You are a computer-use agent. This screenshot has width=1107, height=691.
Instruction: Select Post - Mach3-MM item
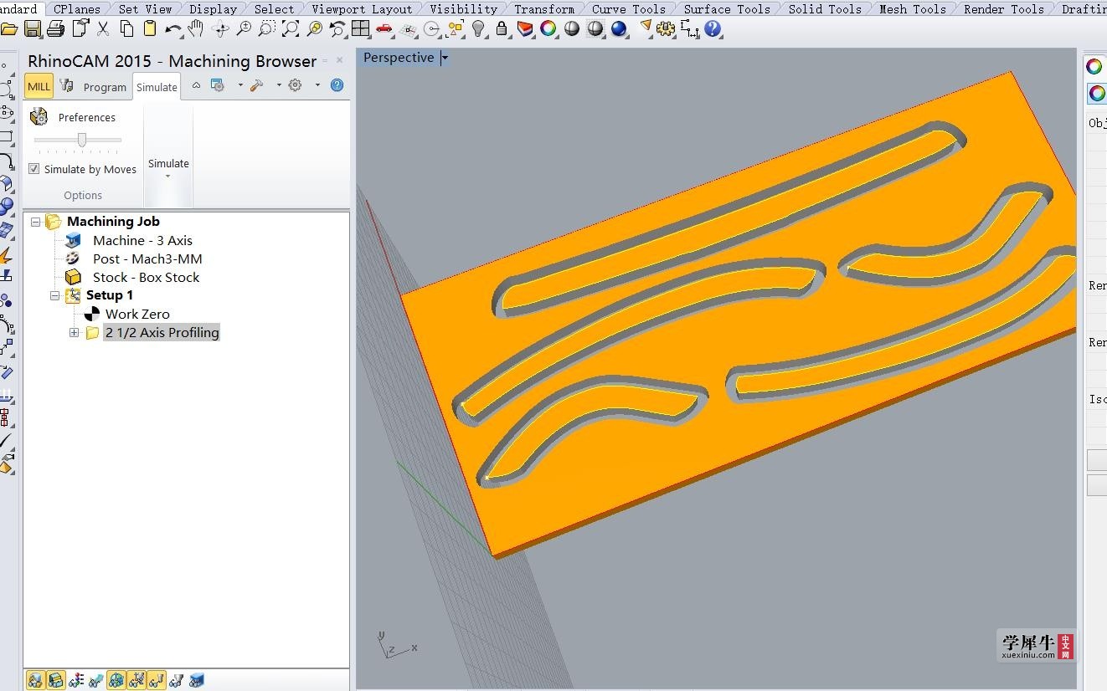pos(147,259)
